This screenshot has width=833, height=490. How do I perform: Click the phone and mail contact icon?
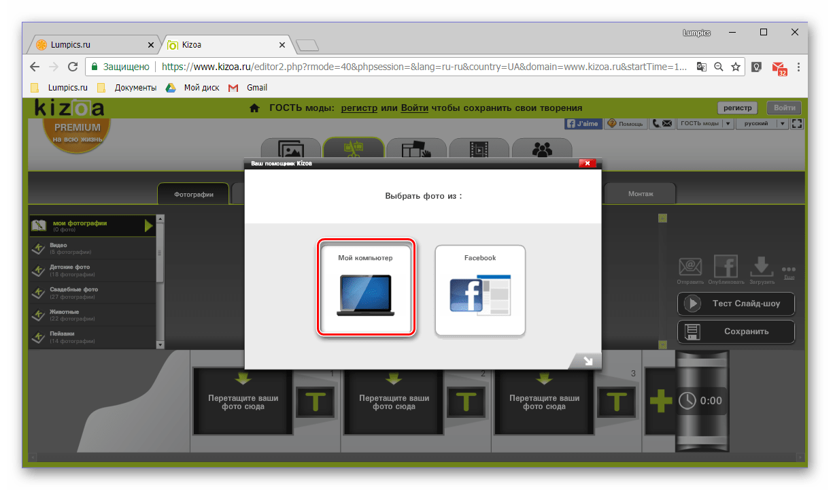[x=662, y=124]
